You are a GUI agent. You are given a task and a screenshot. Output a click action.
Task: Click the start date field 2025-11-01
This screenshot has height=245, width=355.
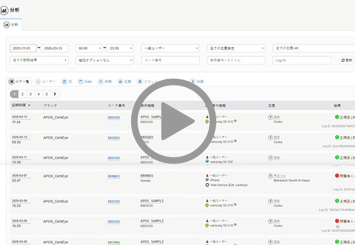(23, 48)
